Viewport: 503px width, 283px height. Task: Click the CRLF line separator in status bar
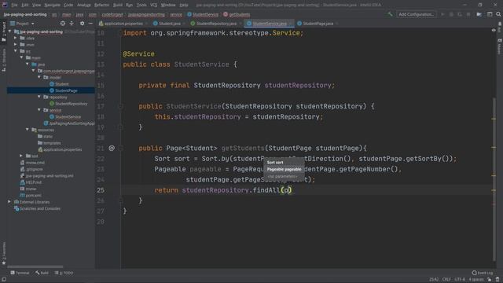(446, 279)
